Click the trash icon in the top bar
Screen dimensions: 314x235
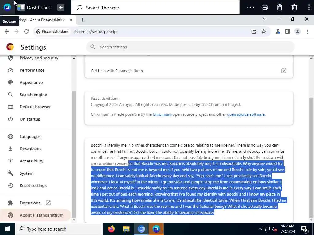point(294,8)
